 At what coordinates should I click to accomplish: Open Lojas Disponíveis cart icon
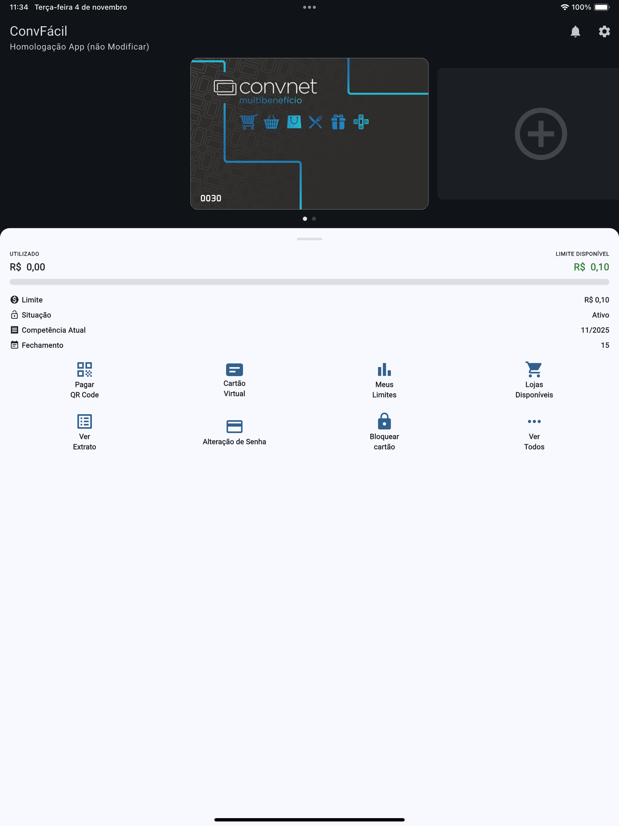(x=534, y=369)
